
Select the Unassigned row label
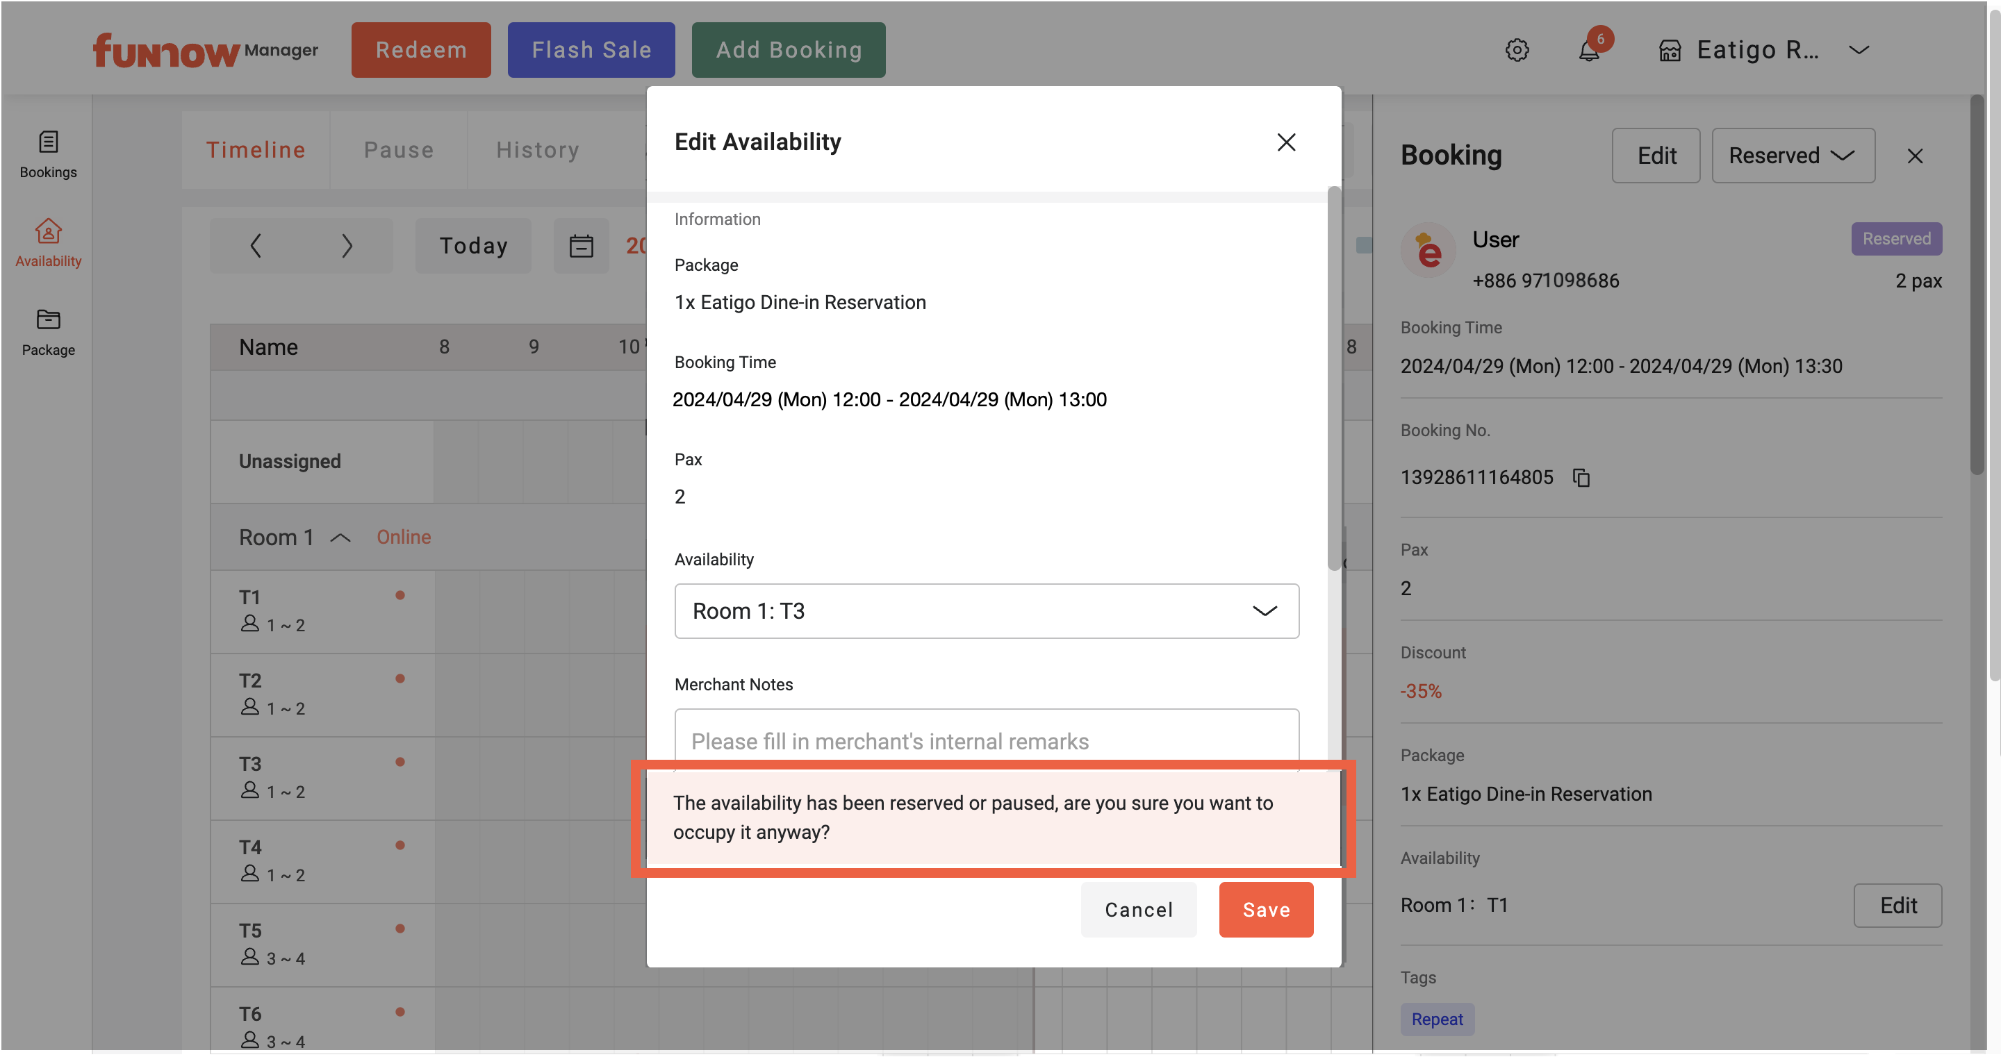coord(290,461)
